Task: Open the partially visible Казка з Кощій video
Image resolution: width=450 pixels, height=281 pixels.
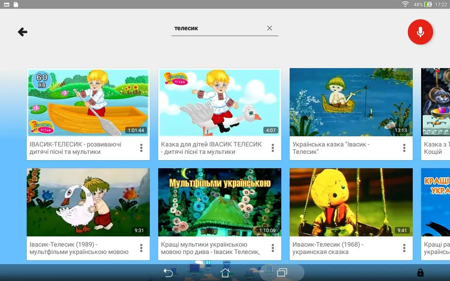Action: [436, 114]
